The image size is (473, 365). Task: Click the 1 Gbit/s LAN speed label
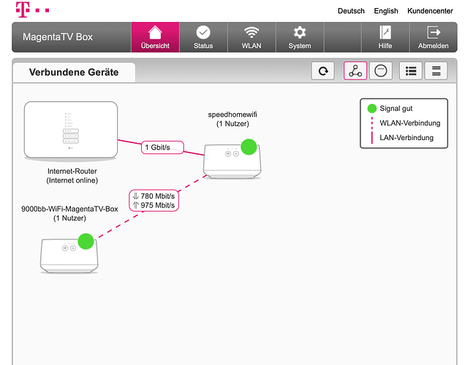(x=162, y=147)
